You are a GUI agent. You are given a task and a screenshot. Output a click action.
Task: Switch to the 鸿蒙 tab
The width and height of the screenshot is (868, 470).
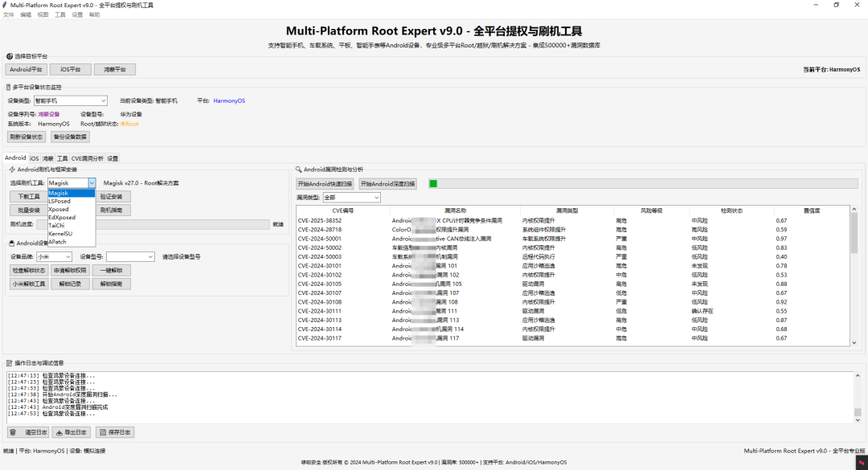(x=48, y=158)
